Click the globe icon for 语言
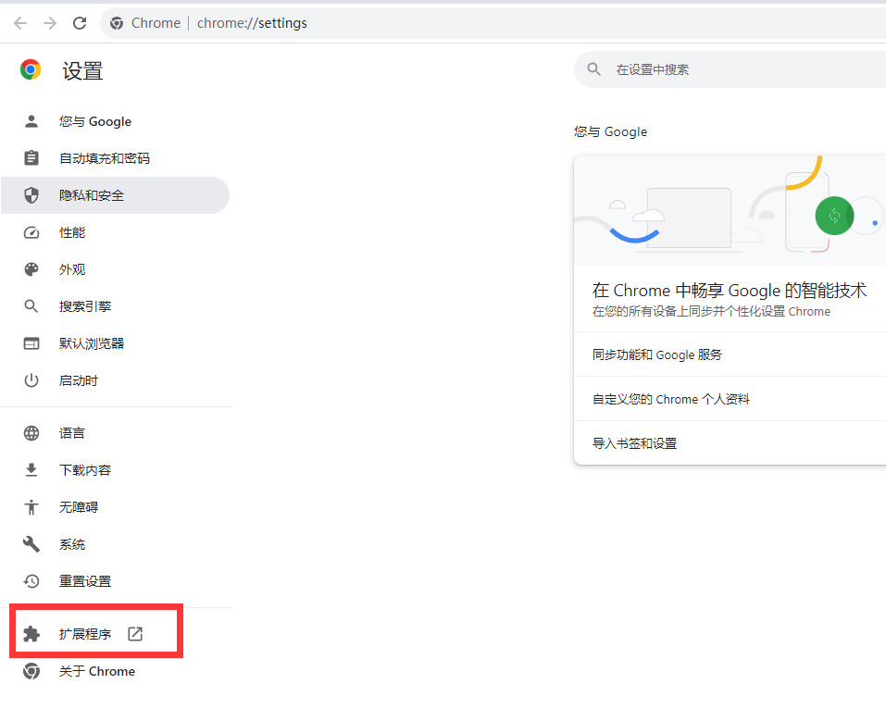 pos(31,433)
